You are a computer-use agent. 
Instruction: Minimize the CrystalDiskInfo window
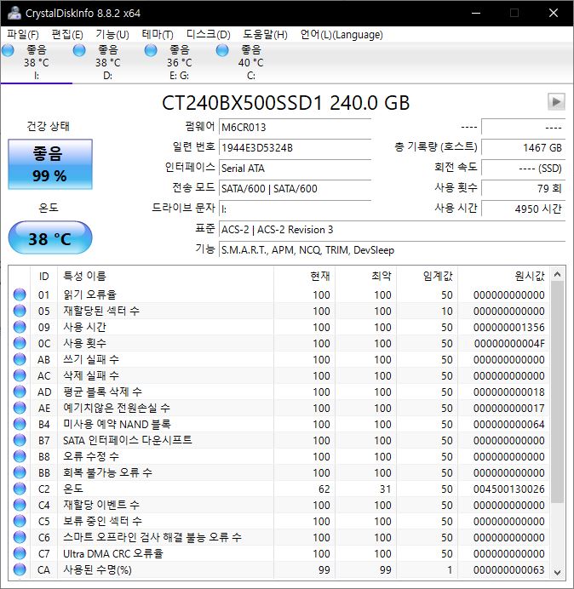coord(476,13)
